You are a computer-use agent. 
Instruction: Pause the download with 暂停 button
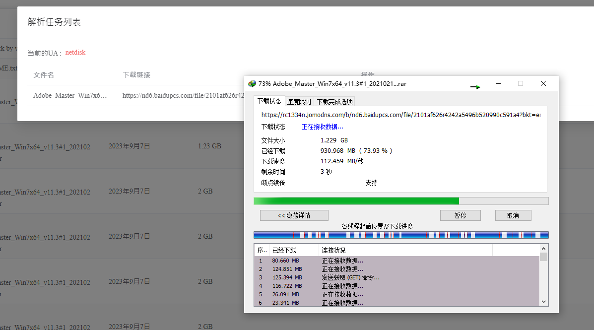[x=460, y=215]
